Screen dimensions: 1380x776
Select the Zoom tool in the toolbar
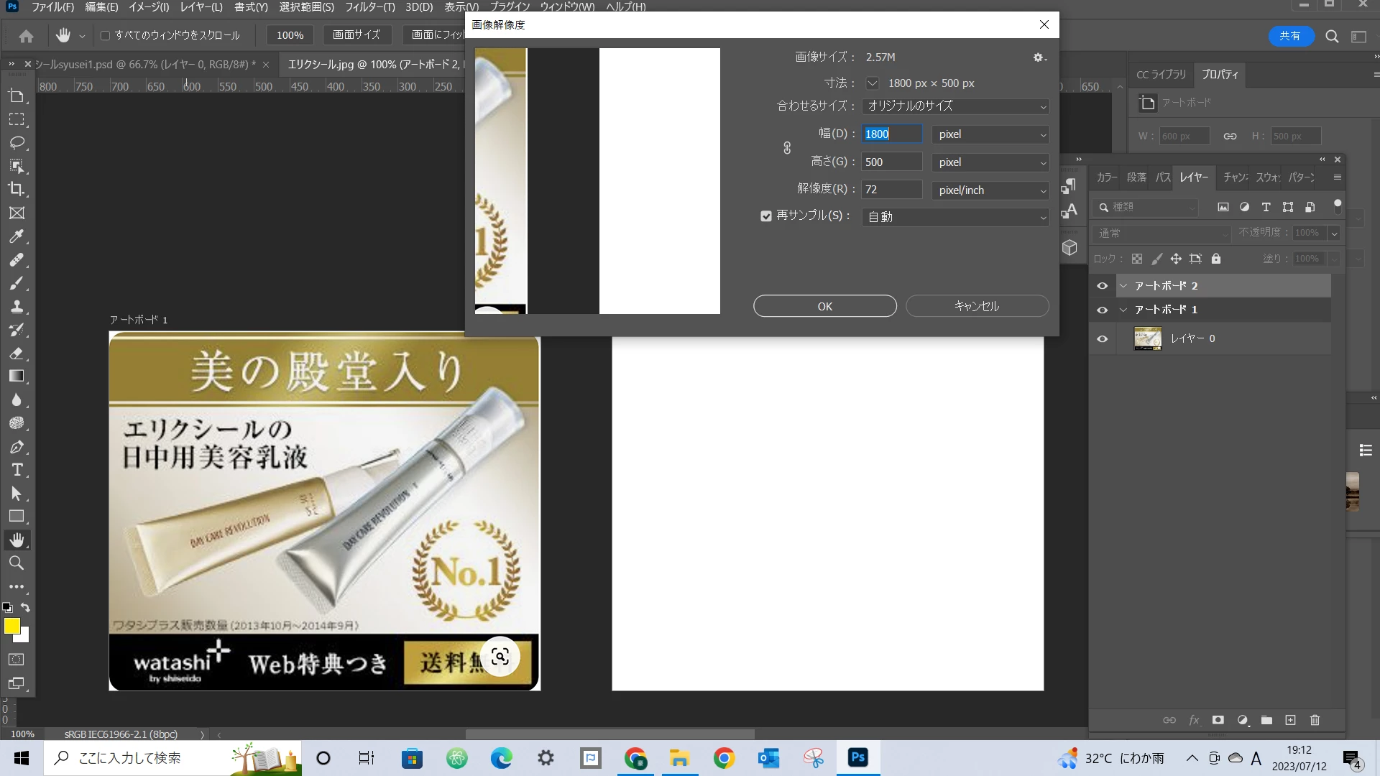click(17, 563)
